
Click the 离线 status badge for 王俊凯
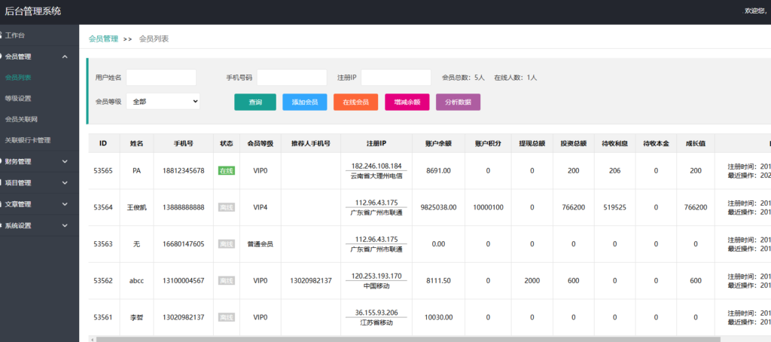(x=226, y=207)
